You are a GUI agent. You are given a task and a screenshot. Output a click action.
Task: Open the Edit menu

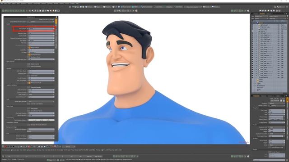(x=5, y=4)
